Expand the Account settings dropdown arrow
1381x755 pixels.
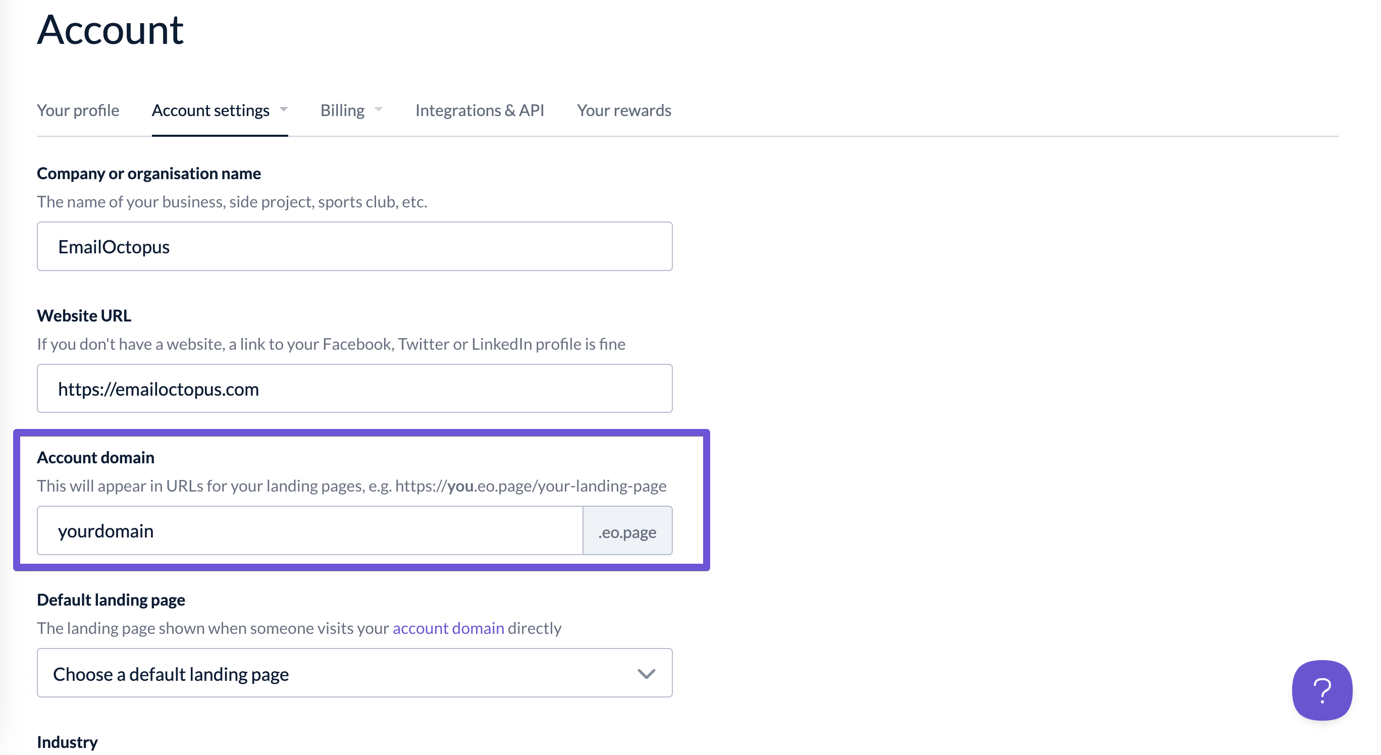pyautogui.click(x=284, y=110)
